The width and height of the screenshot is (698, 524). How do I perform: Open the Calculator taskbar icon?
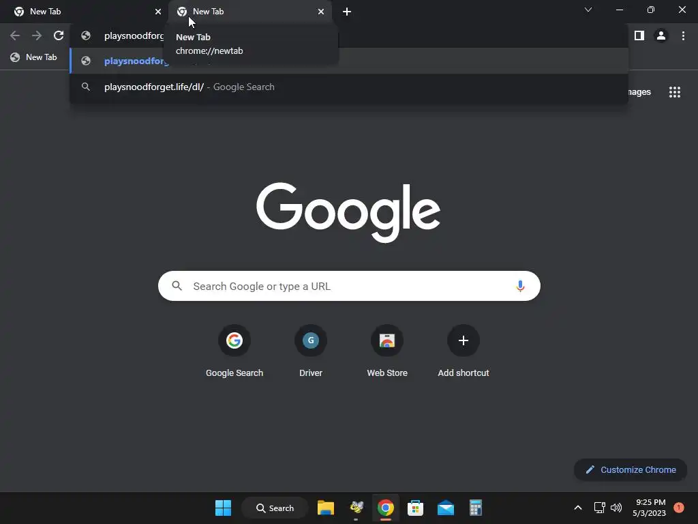pos(475,508)
